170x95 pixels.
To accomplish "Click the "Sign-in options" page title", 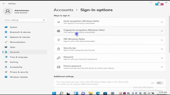I will (96, 10).
